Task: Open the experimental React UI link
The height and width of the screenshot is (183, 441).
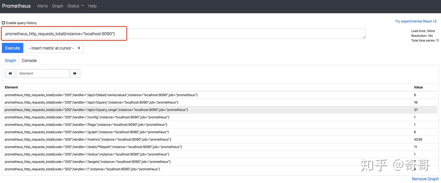Action: [x=416, y=21]
